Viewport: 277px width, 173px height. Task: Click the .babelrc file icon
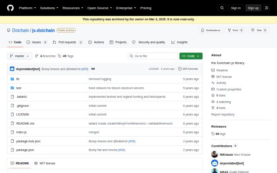(x=12, y=97)
